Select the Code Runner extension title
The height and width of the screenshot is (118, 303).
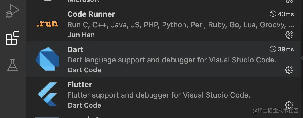[x=91, y=14]
